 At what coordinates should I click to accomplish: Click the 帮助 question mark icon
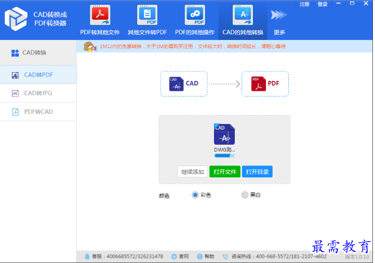coord(199,257)
